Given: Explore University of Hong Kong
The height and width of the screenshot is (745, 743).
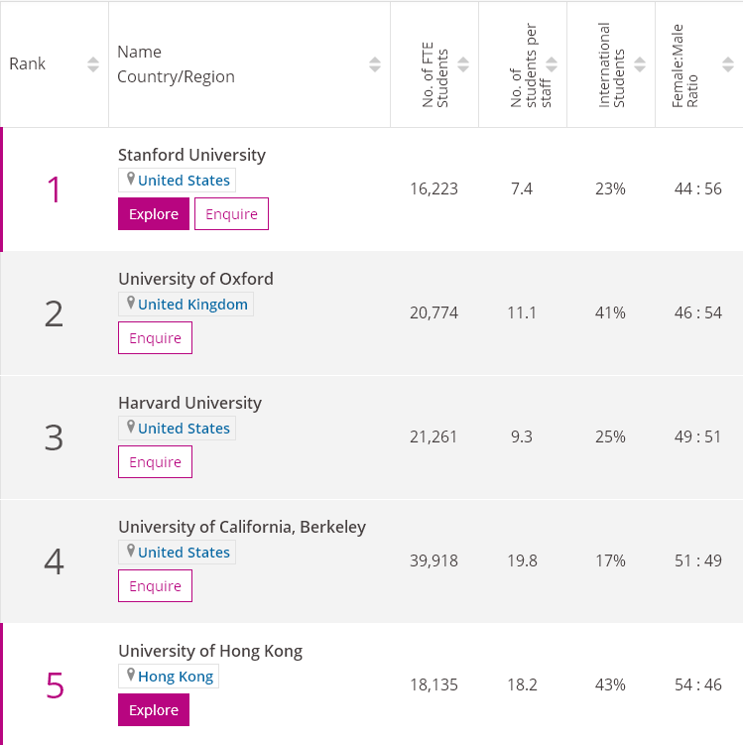Looking at the screenshot, I should [x=153, y=710].
